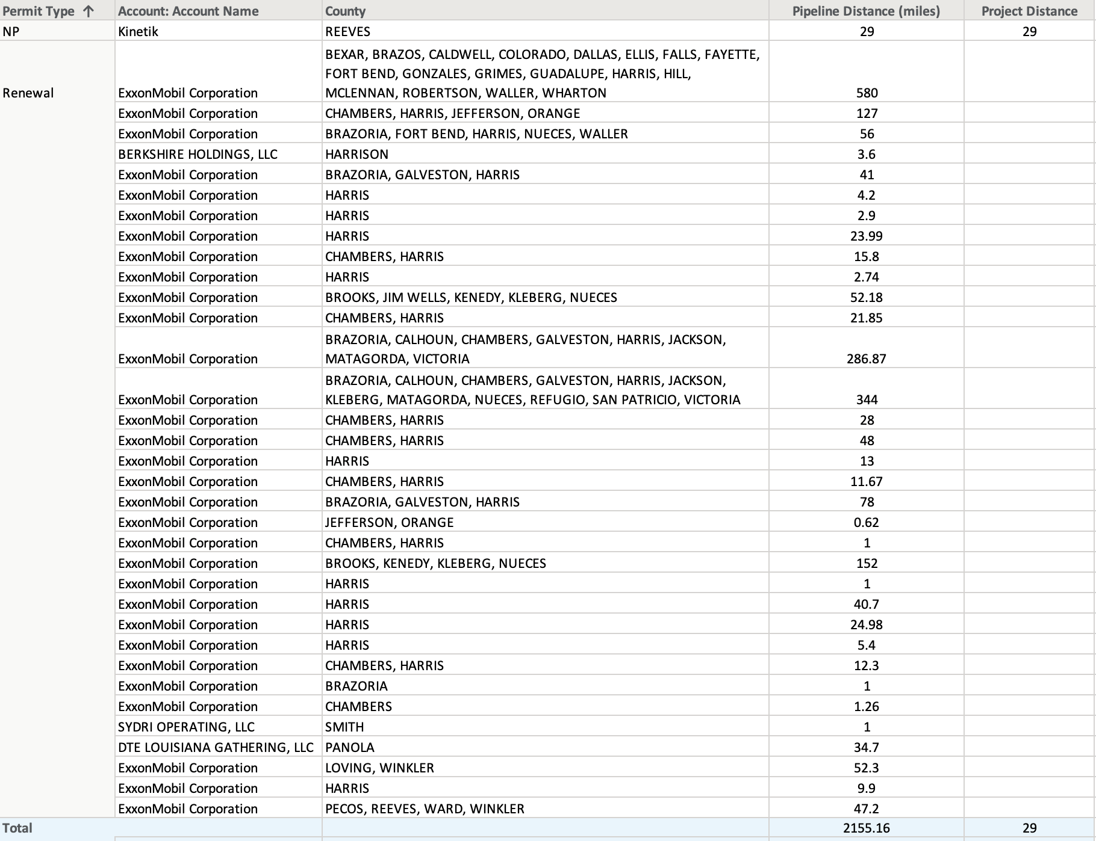Select the NP permit type group cell
1096x841 pixels.
tap(11, 31)
